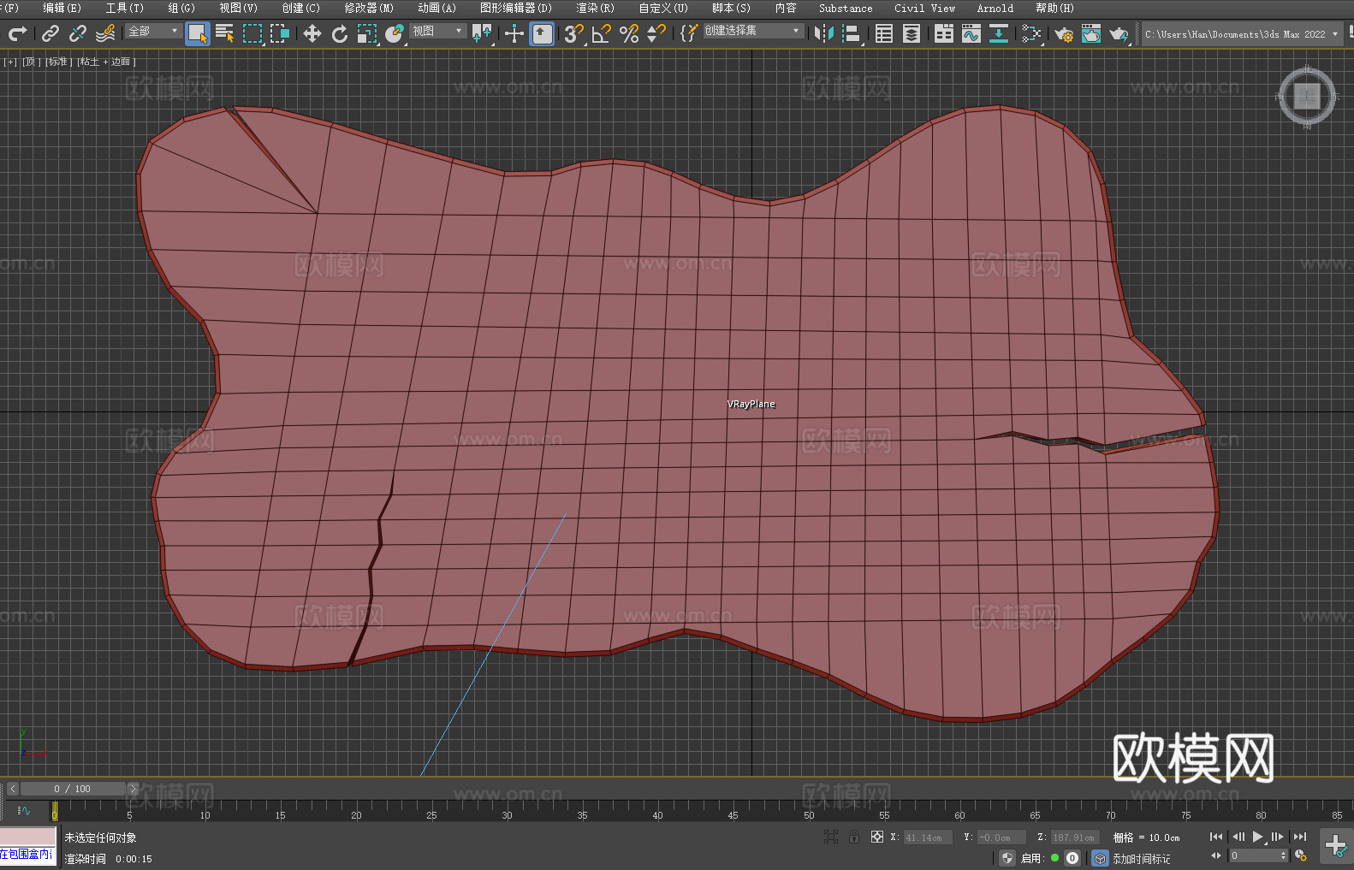The image size is (1354, 870).
Task: Click the Use Pivot Point Center icon
Action: [x=482, y=33]
